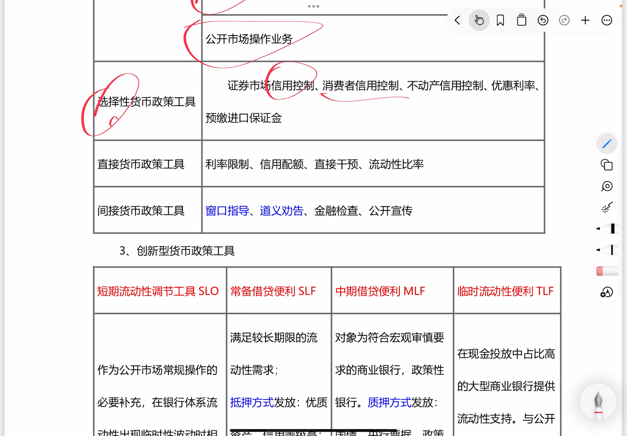Pick the thick black marker pen

tap(607, 228)
